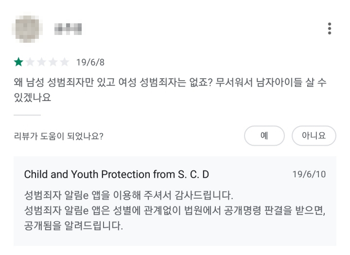This screenshot has width=350, height=255.
Task: Click the short divider under the review
Action: coord(27,115)
